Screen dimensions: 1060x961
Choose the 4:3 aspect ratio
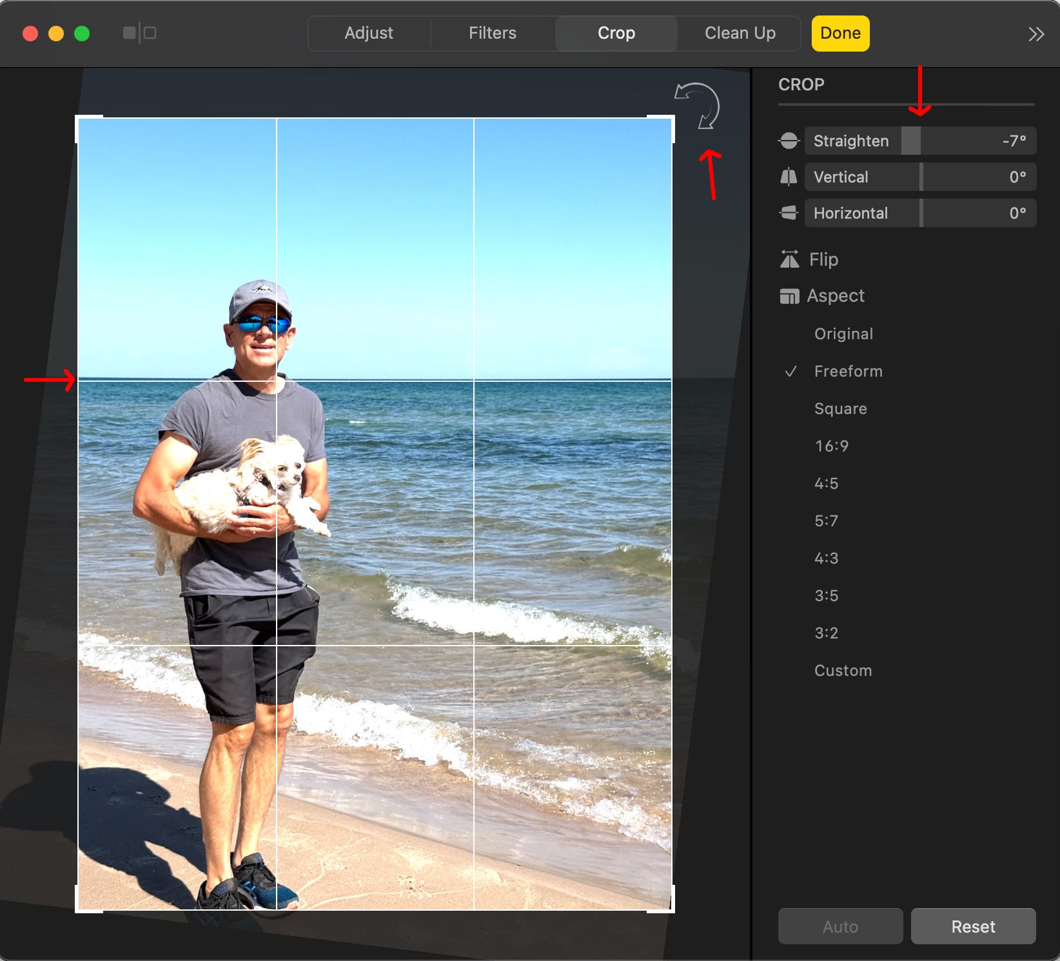[x=826, y=558]
